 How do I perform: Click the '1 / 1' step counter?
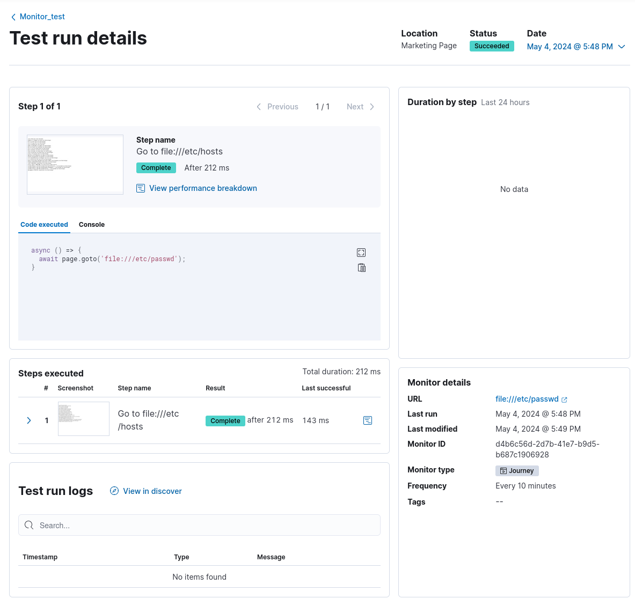click(x=323, y=107)
